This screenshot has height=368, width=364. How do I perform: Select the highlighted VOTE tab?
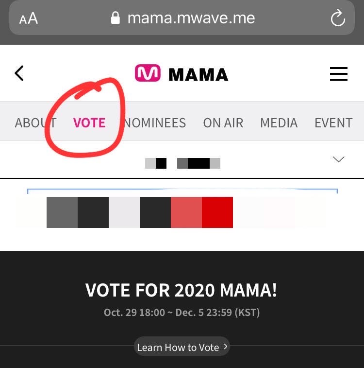point(89,123)
